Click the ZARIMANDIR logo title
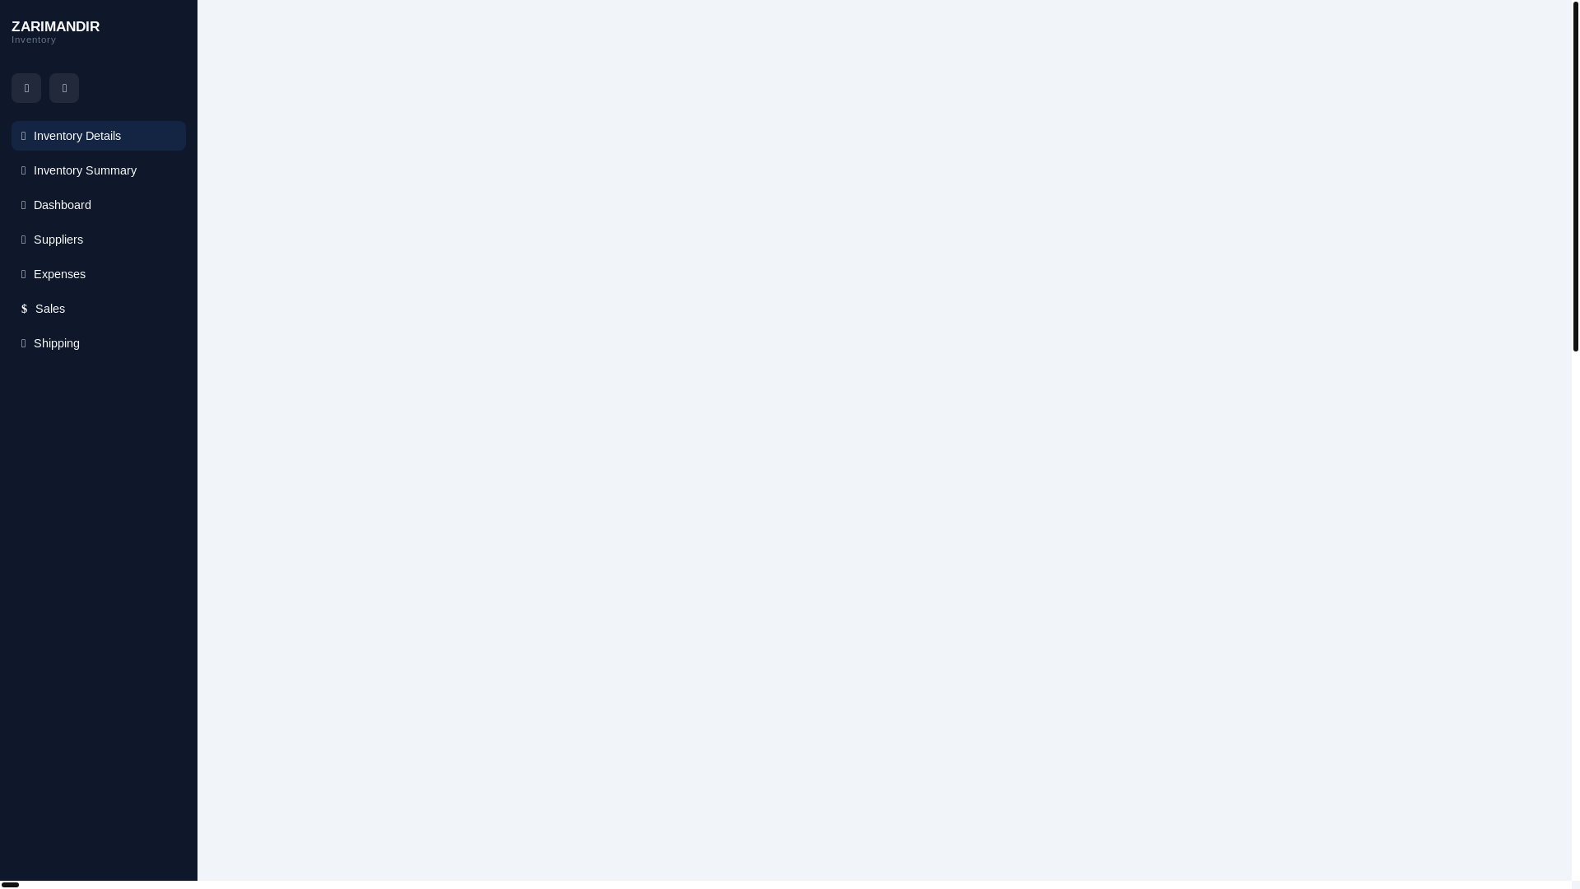 coord(55,26)
